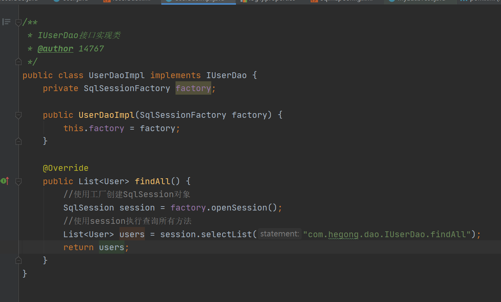
Task: Click this.factory in the assignment
Action: click(94, 128)
